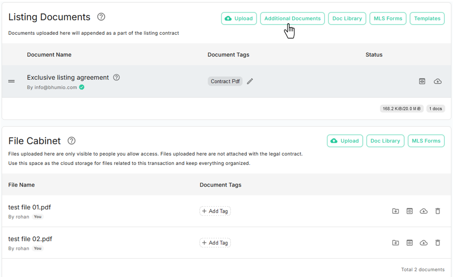Click the Contract Pdf tag chip
The width and height of the screenshot is (455, 277).
[225, 81]
